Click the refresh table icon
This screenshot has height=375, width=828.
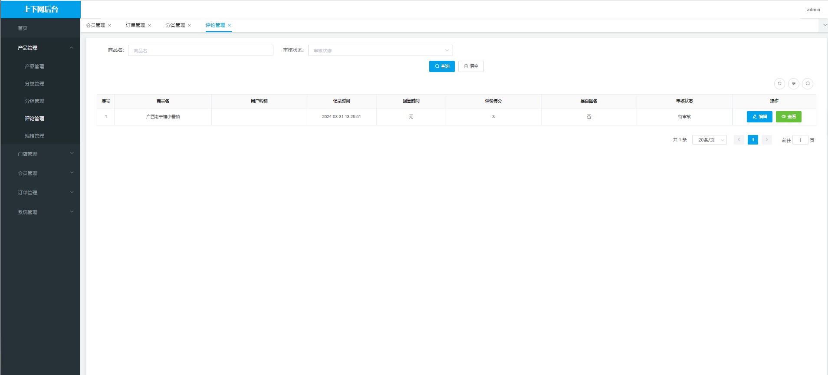click(779, 84)
